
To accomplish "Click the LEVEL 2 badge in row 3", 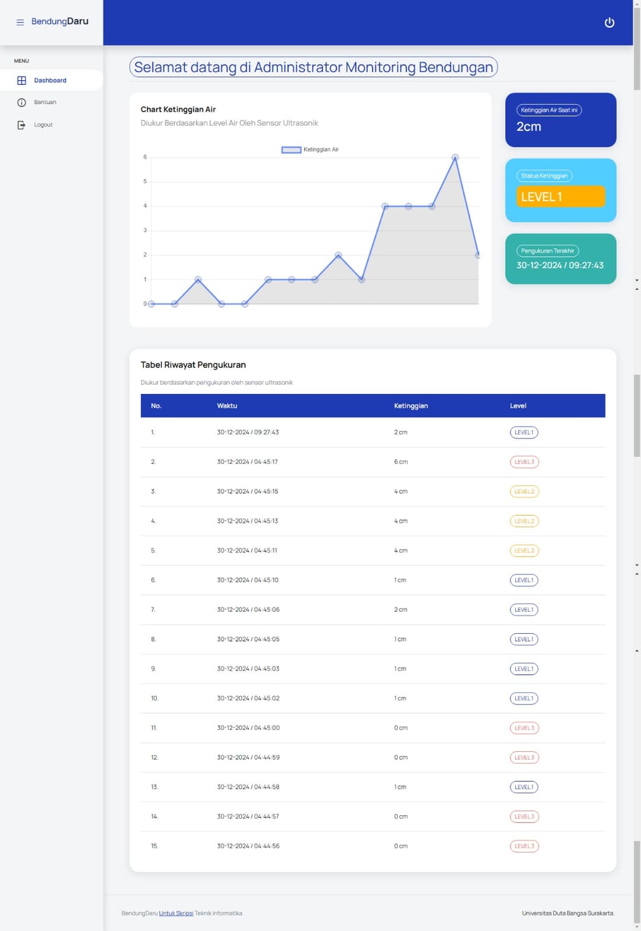I will pos(524,492).
